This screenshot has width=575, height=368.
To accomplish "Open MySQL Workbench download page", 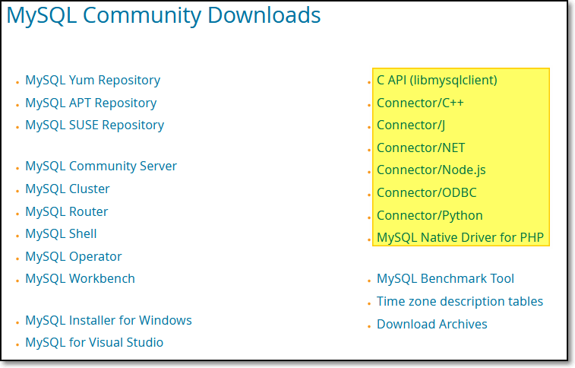I will point(80,278).
